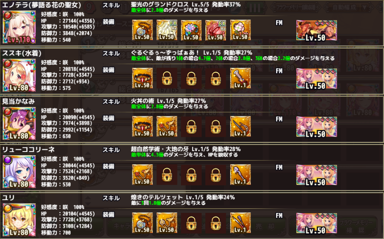The width and height of the screenshot is (384, 239).
Task: Open Leucocoryne's Lv.1 staff weapon icon
Action: tap(240, 174)
